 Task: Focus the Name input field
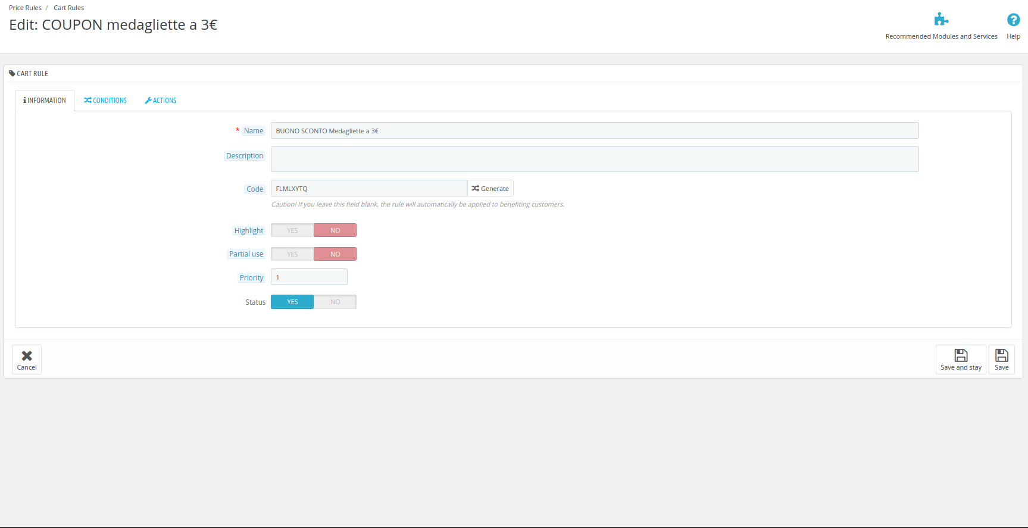pyautogui.click(x=595, y=130)
